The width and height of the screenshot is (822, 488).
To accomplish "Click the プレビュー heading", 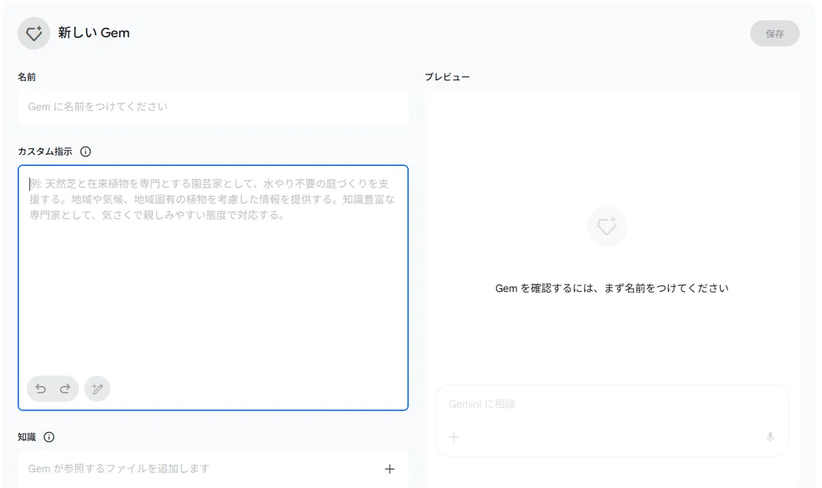I will [x=447, y=77].
